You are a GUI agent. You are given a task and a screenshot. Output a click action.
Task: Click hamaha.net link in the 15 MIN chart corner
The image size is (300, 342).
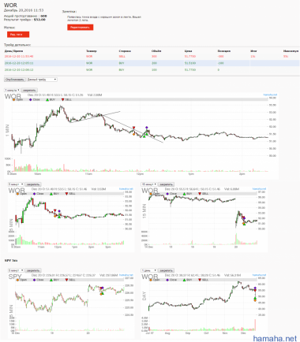(x=259, y=188)
